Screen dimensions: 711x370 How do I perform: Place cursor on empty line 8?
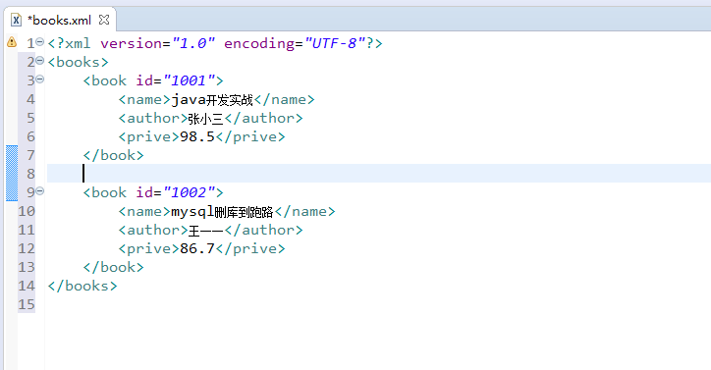[x=379, y=173]
